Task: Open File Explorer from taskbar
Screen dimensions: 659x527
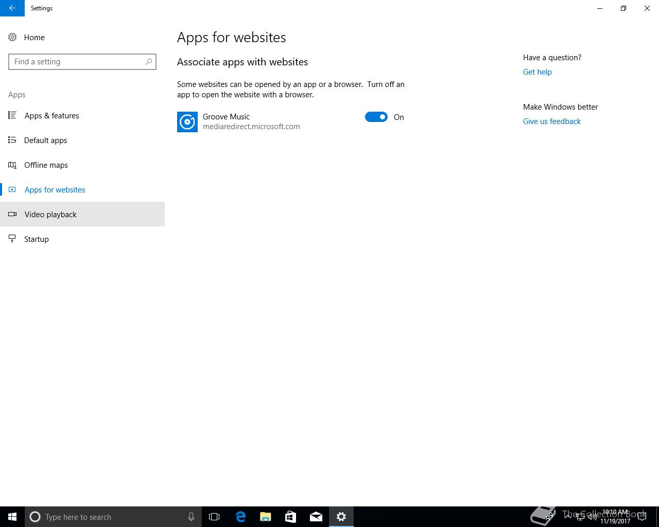Action: (x=265, y=517)
